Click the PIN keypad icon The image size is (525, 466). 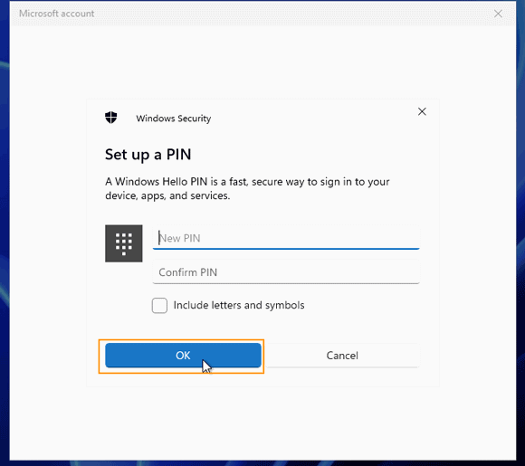124,243
